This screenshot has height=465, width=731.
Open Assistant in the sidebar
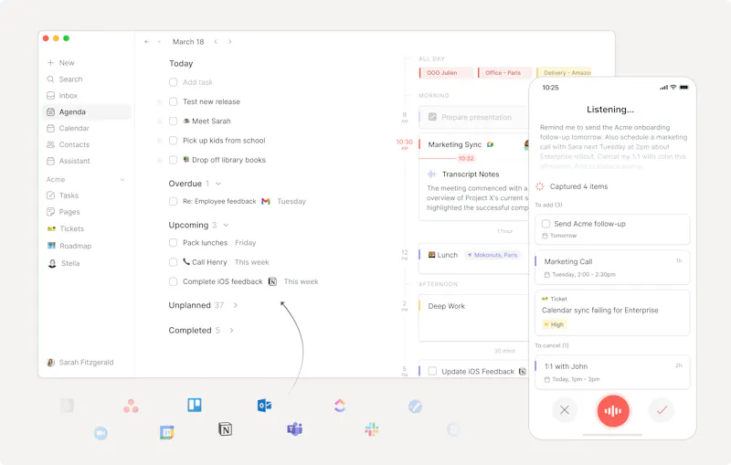point(87,161)
